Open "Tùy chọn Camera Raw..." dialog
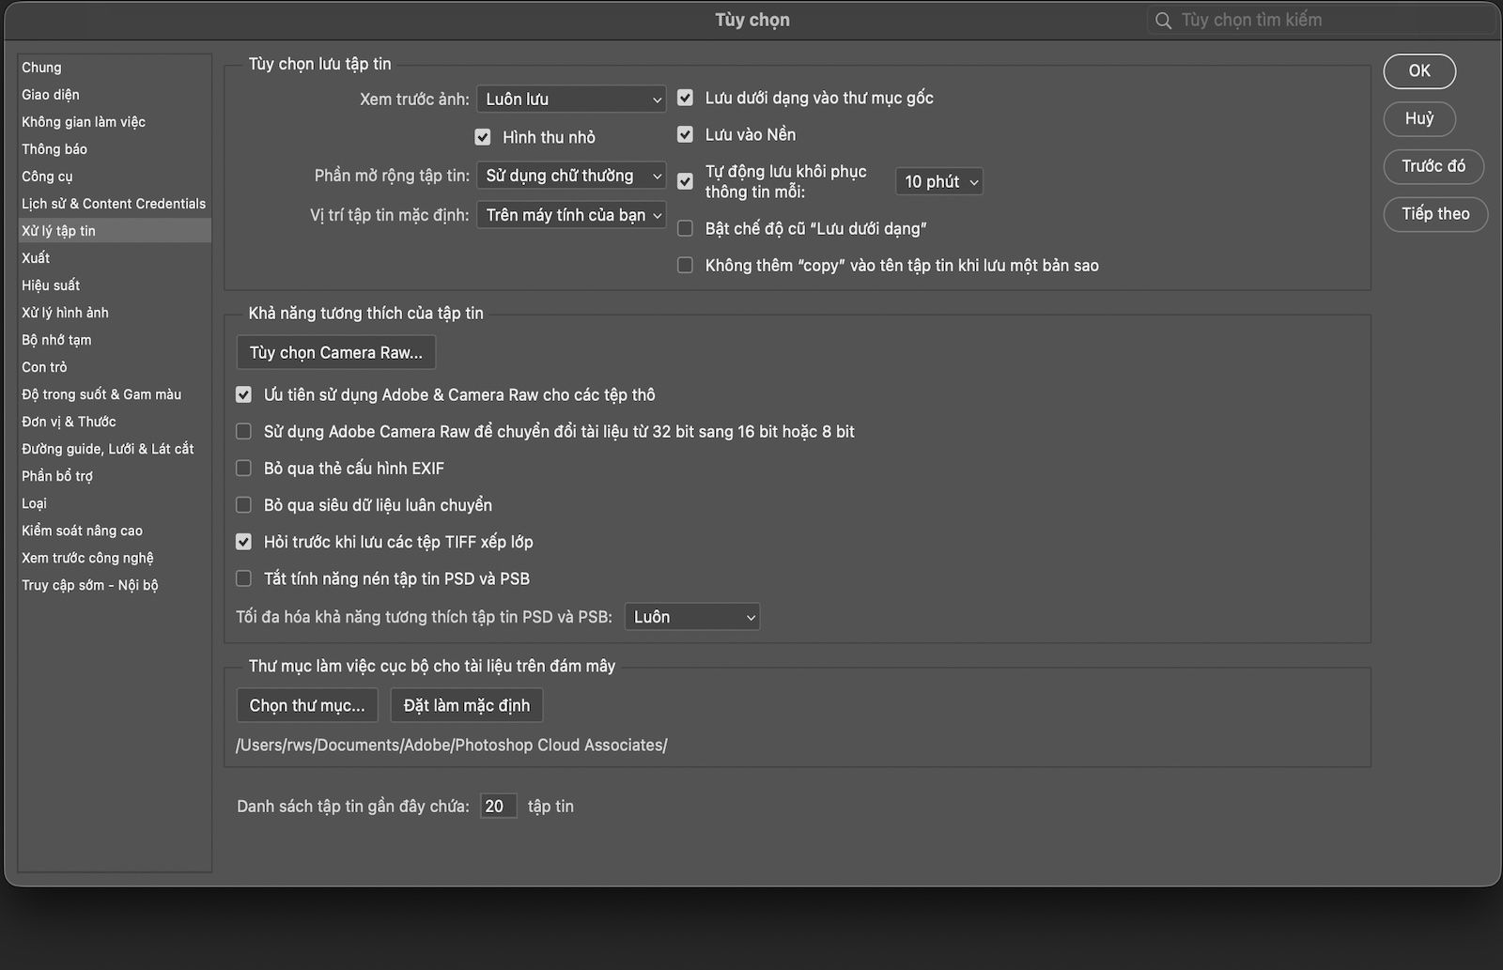1503x970 pixels. [x=336, y=352]
